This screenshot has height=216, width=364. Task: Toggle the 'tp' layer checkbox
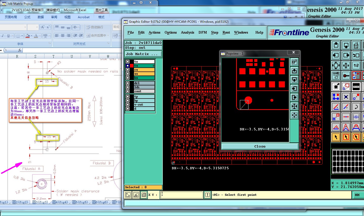tap(128, 97)
